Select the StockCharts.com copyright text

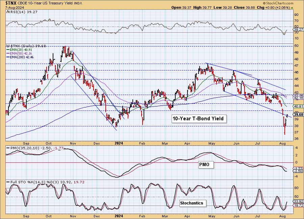(x=278, y=3)
